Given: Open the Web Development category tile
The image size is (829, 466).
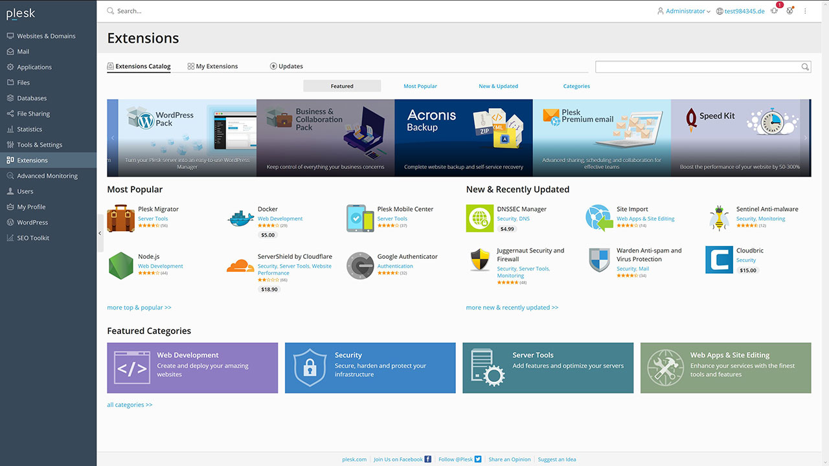Looking at the screenshot, I should coord(192,368).
